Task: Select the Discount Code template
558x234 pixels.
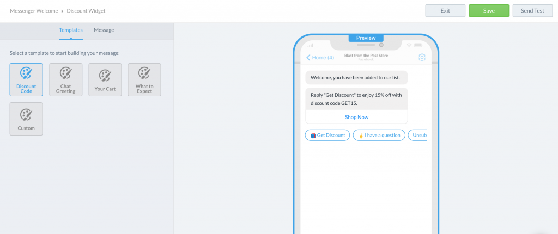Action: point(26,79)
